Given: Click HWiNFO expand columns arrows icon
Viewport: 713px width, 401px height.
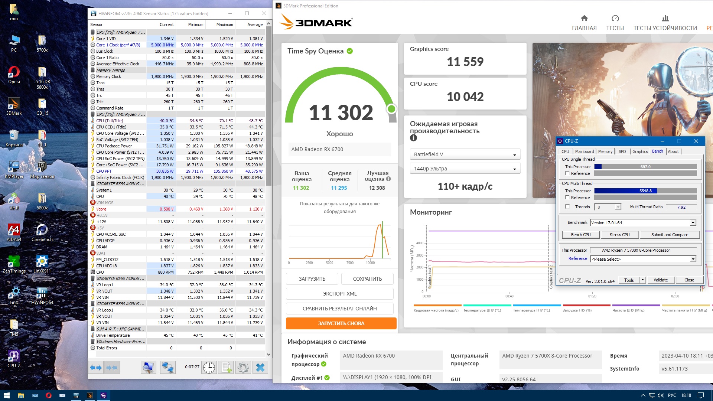Looking at the screenshot, I should coord(96,368).
